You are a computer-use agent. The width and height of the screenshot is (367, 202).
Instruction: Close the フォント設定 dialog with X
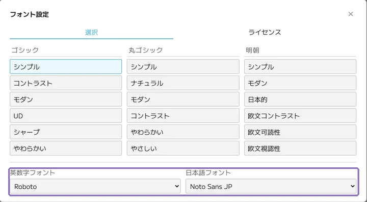tap(350, 14)
